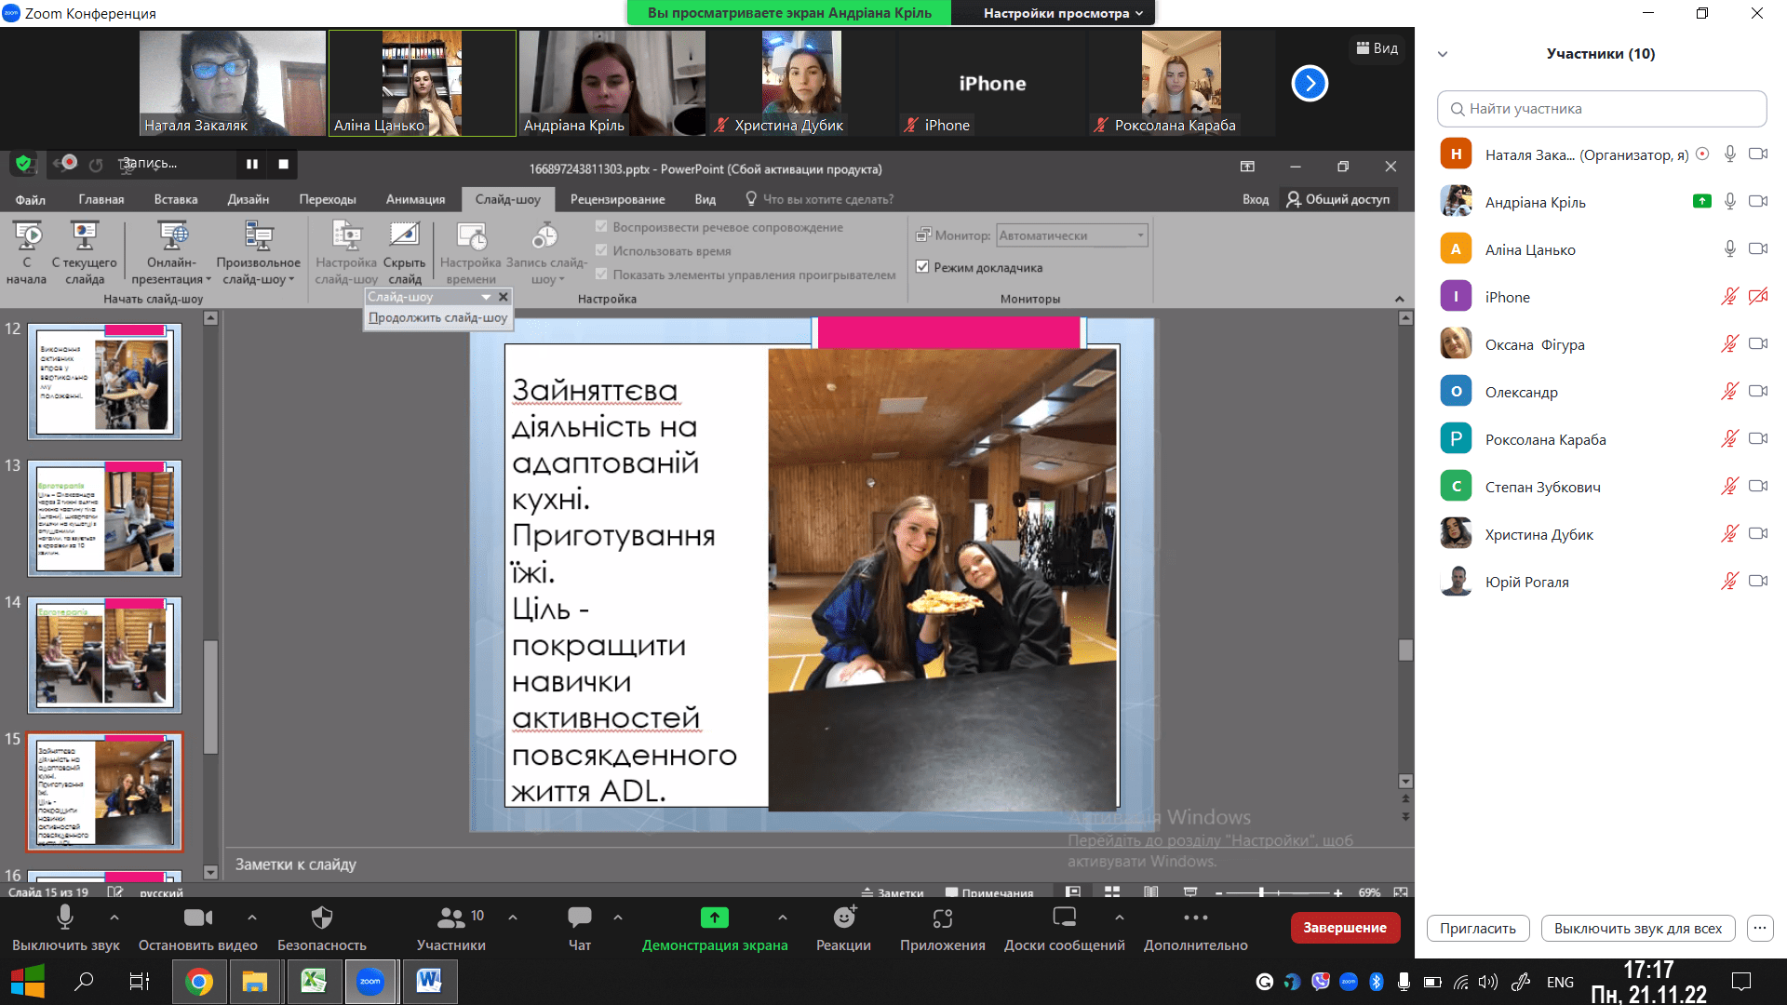Open the Приложения icon in the toolbar
Screen dimensions: 1787x1005
tap(942, 918)
